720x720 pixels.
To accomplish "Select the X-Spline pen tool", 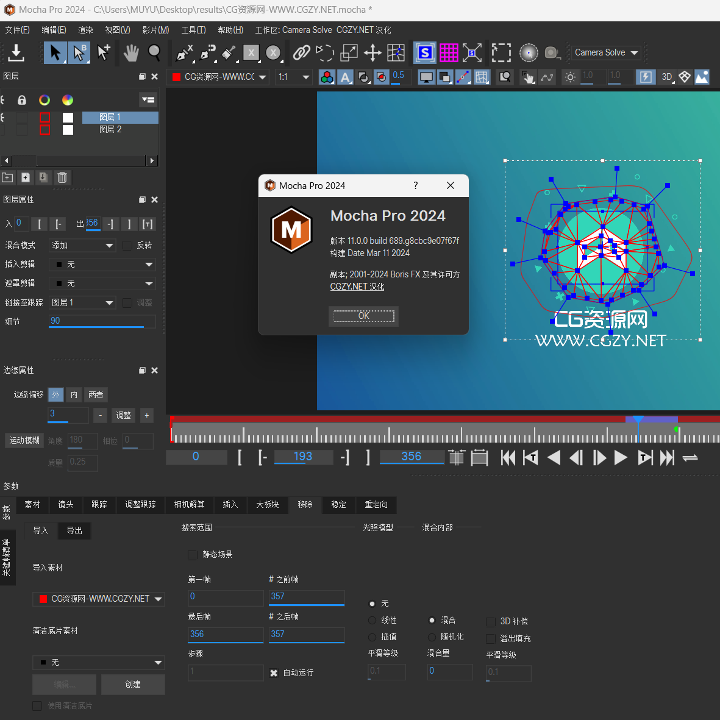I will (185, 53).
